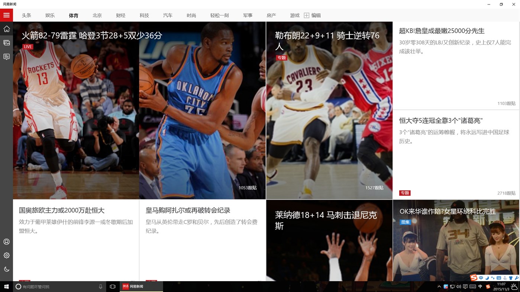
Task: Open the user account icon in the sidebar
Action: click(6, 242)
